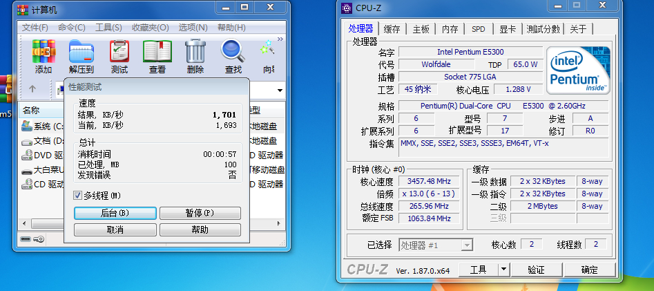Open the 收藏夹(O) menu
The height and width of the screenshot is (291, 654).
tap(151, 28)
